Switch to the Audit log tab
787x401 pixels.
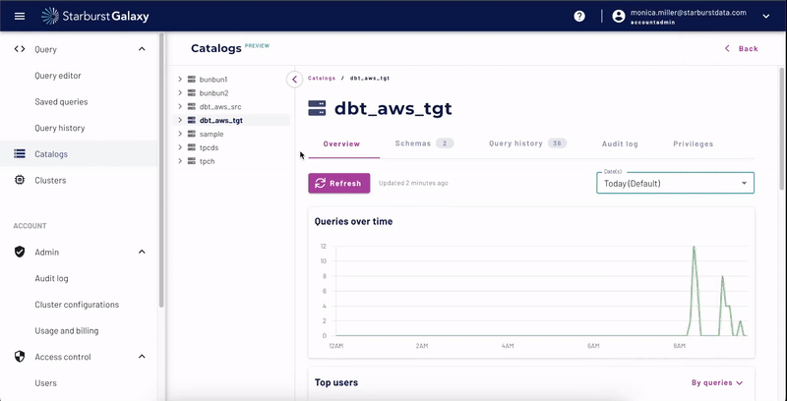620,143
